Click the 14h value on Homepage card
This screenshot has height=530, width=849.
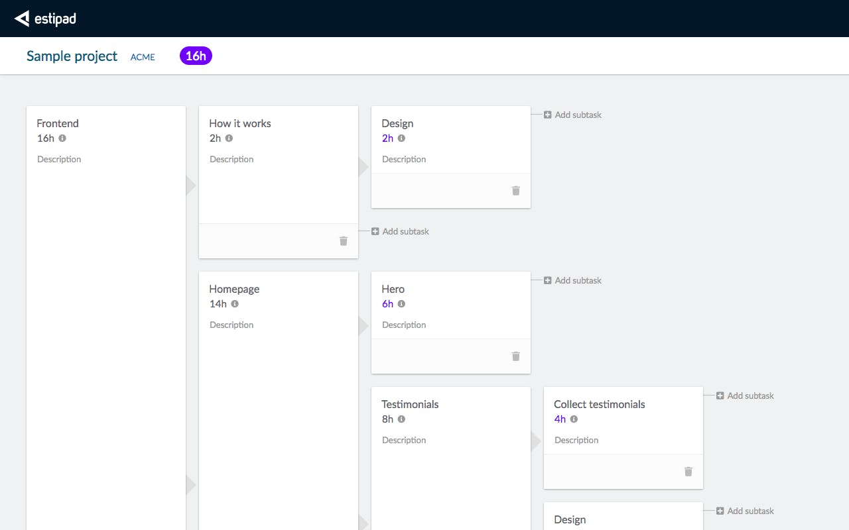tap(218, 304)
